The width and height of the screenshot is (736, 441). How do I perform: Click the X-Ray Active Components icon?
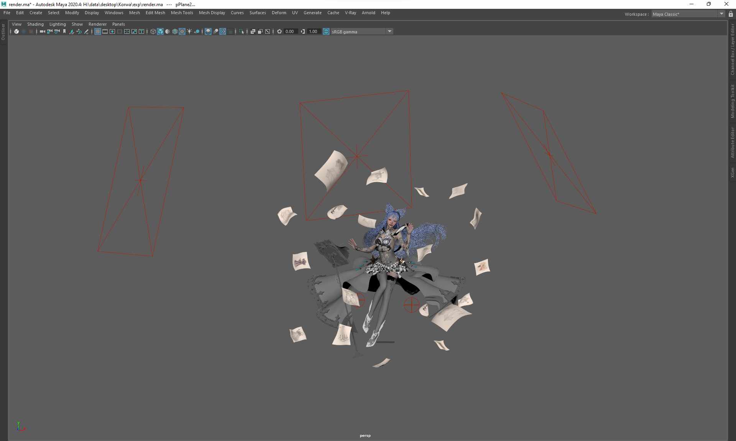260,31
